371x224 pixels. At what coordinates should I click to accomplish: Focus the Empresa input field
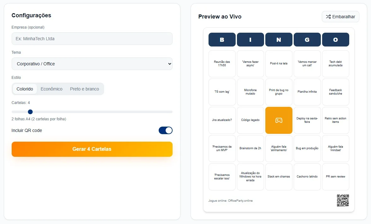pyautogui.click(x=92, y=39)
